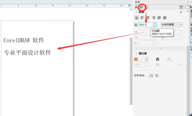Select the no horizontal alignment icon

coord(137,18)
